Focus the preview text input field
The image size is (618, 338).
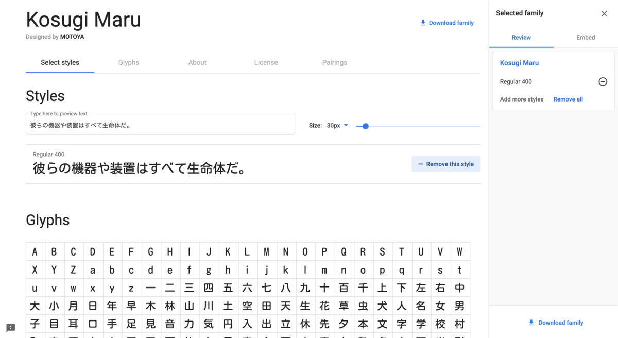[160, 124]
